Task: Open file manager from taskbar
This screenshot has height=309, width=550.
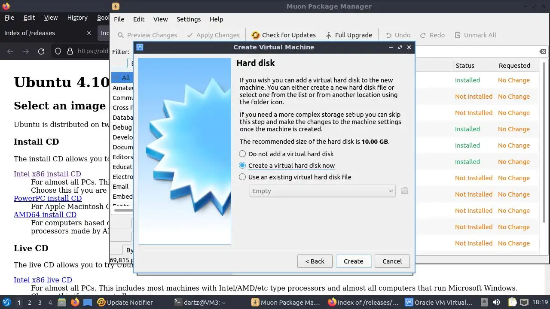Action: tap(62, 303)
